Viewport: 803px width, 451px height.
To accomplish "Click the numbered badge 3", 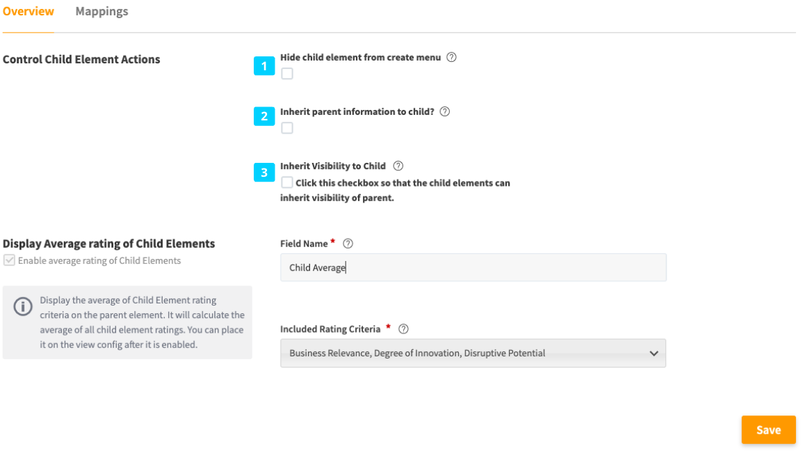I will (x=264, y=172).
